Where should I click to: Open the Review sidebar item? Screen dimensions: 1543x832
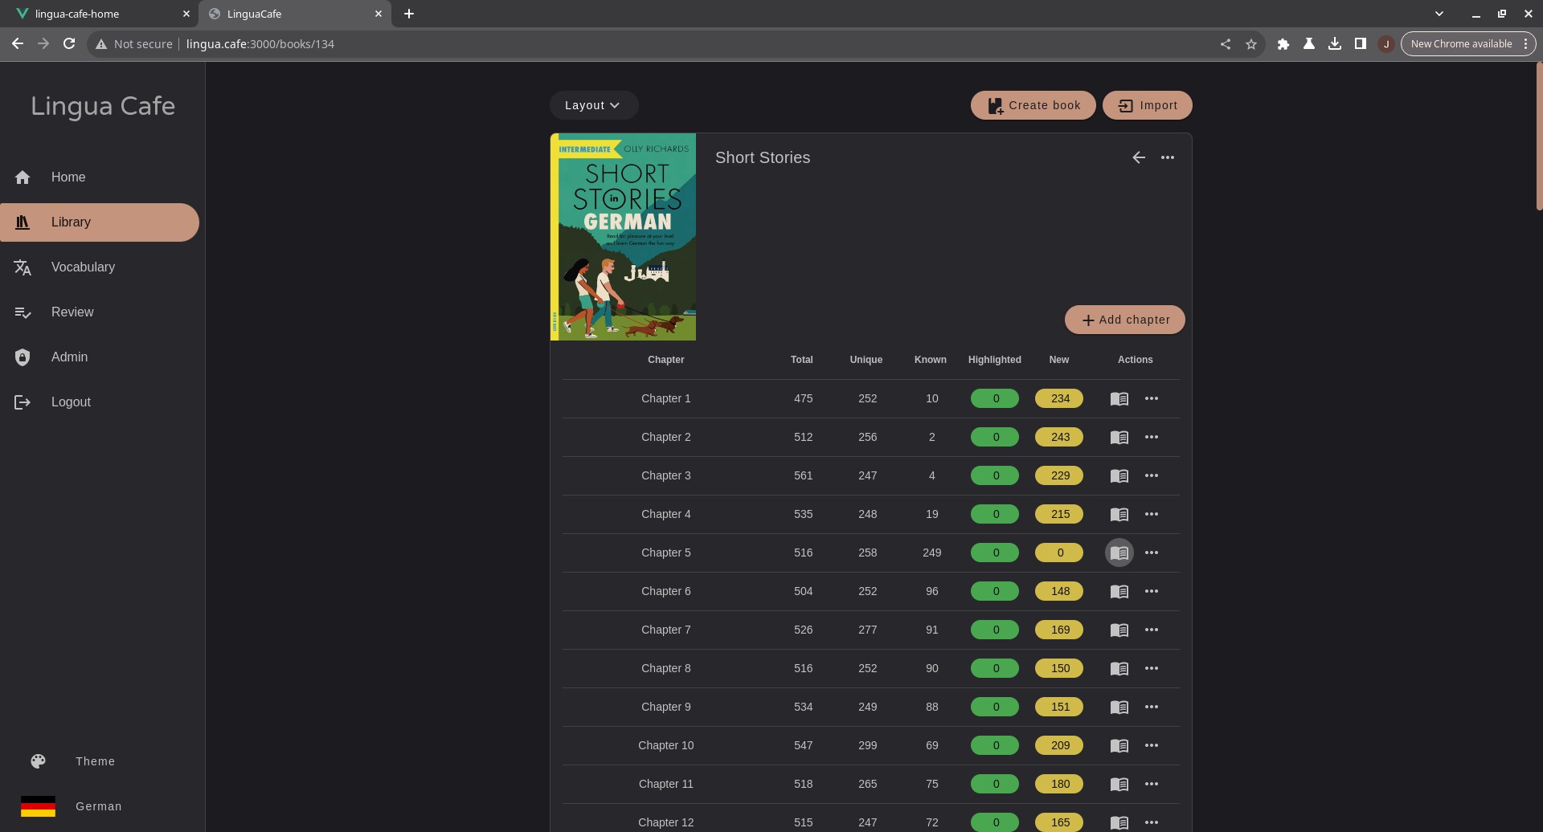(x=72, y=312)
